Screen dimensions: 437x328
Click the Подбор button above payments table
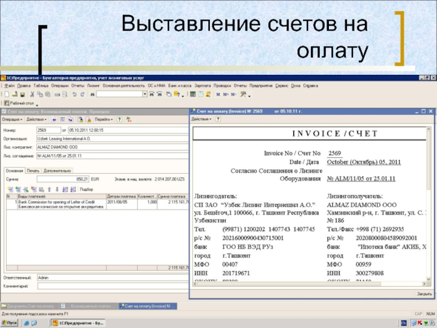[x=86, y=189]
